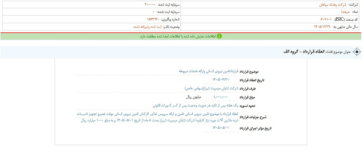Select contract subject 'قراردادتامین نیروی انسانی وارائه خدمات مربوطه'

209,71
